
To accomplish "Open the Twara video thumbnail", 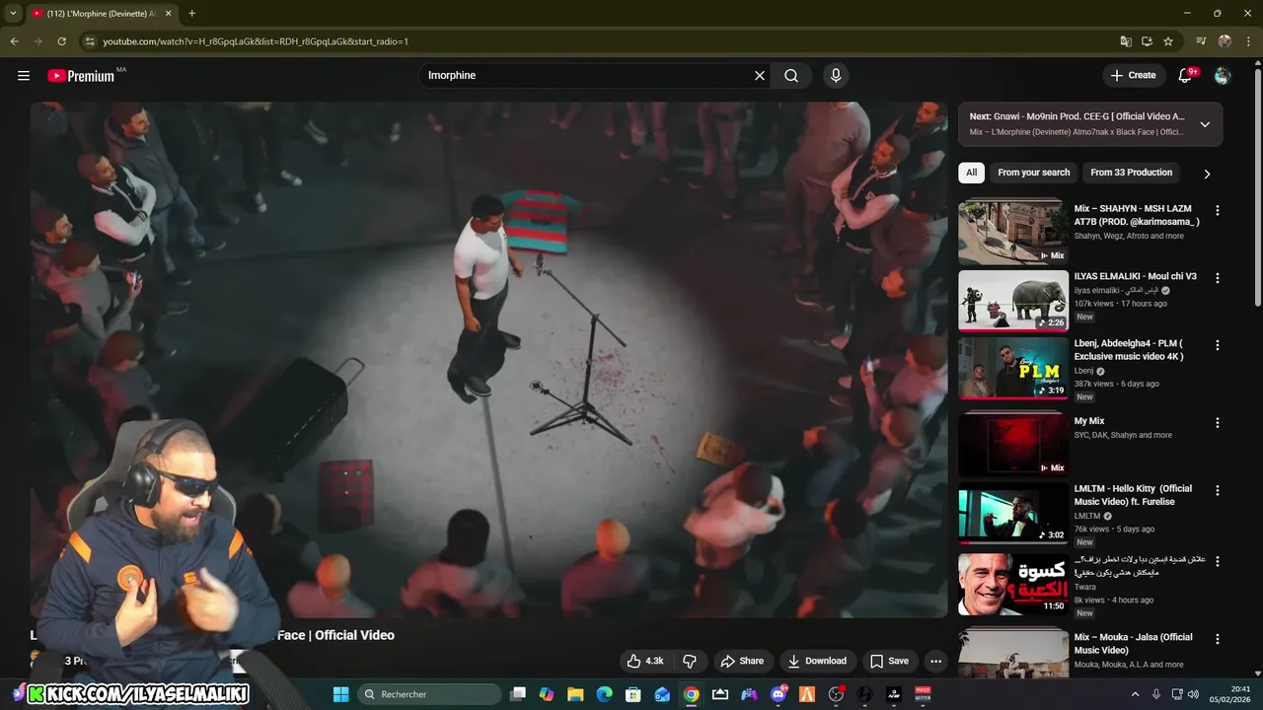I will 1013,584.
